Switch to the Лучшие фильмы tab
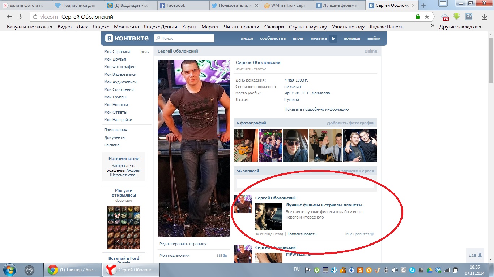The width and height of the screenshot is (494, 277). 339,5
